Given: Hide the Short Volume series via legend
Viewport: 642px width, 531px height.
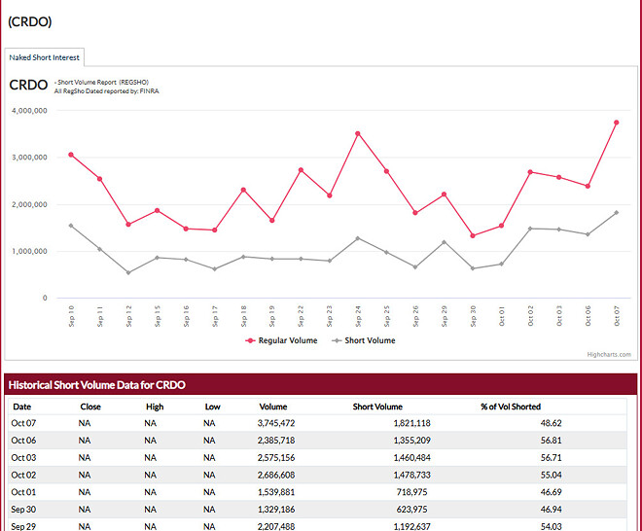Looking at the screenshot, I should tap(364, 340).
